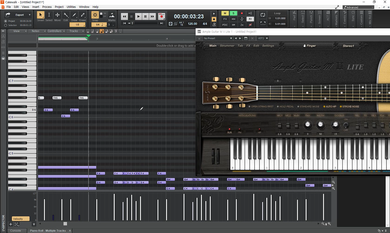Open Advanced workspace dropdown
This screenshot has height=233, width=390.
click(x=358, y=7)
